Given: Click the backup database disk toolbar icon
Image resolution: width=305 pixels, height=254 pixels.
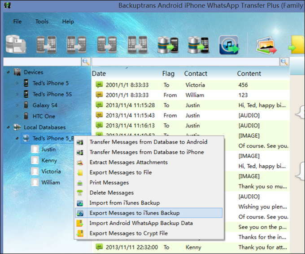Looking at the screenshot, I should tap(16, 44).
